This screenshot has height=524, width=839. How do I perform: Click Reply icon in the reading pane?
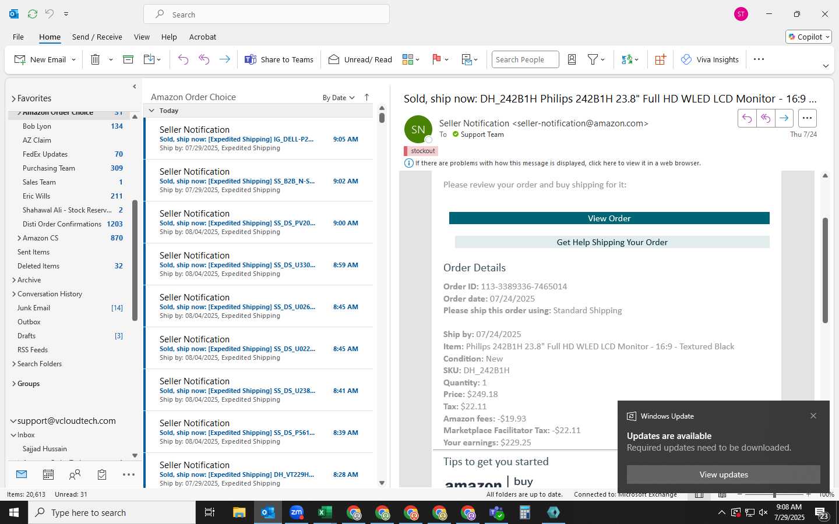(747, 118)
